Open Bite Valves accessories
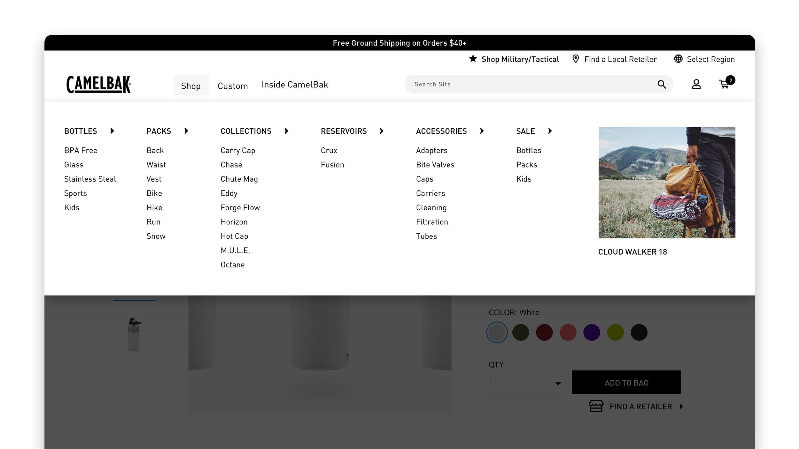This screenshot has height=449, width=799. 435,165
